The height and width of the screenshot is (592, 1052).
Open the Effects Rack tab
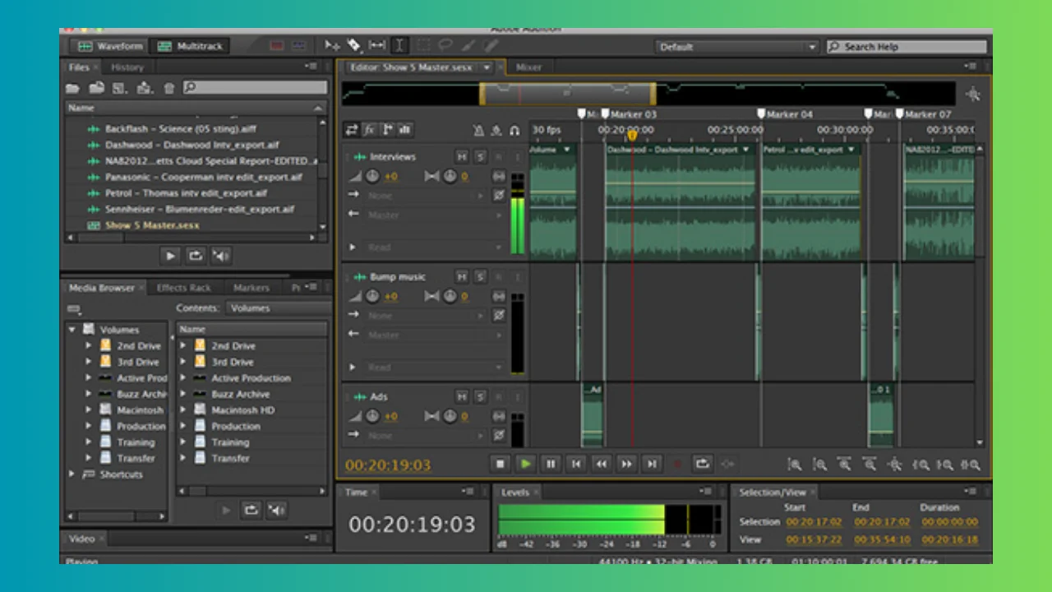(183, 288)
